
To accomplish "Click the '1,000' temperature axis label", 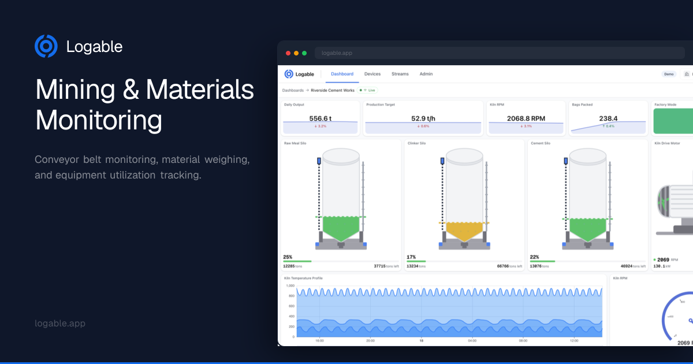I will point(289,285).
